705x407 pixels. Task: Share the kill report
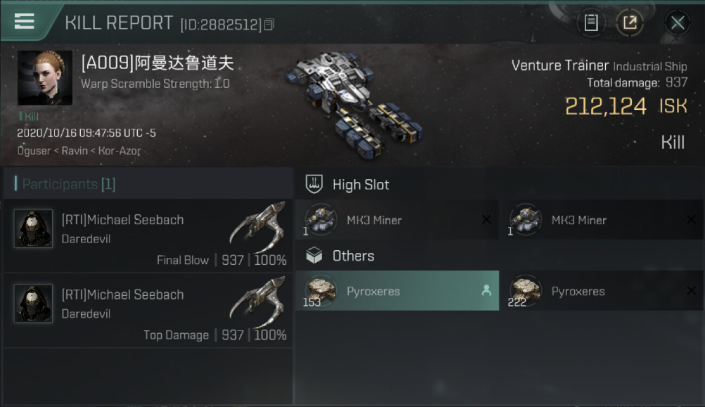click(630, 23)
